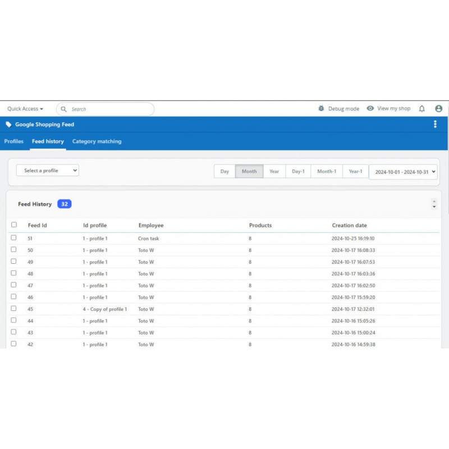Click the View my shop eye icon
449x449 pixels.
click(x=370, y=108)
